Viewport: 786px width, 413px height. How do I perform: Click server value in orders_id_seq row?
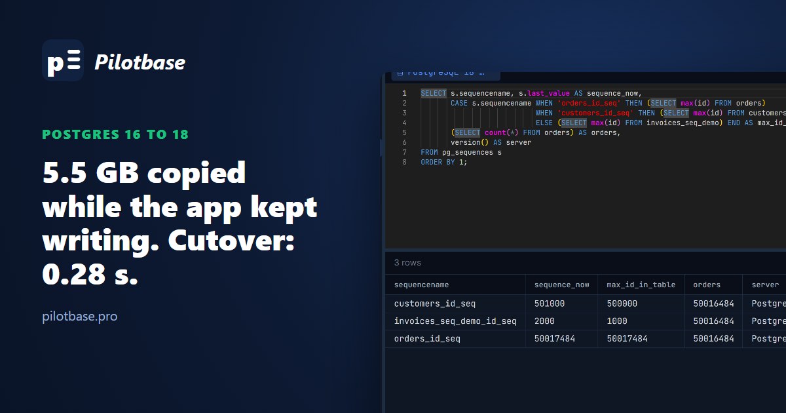point(764,339)
